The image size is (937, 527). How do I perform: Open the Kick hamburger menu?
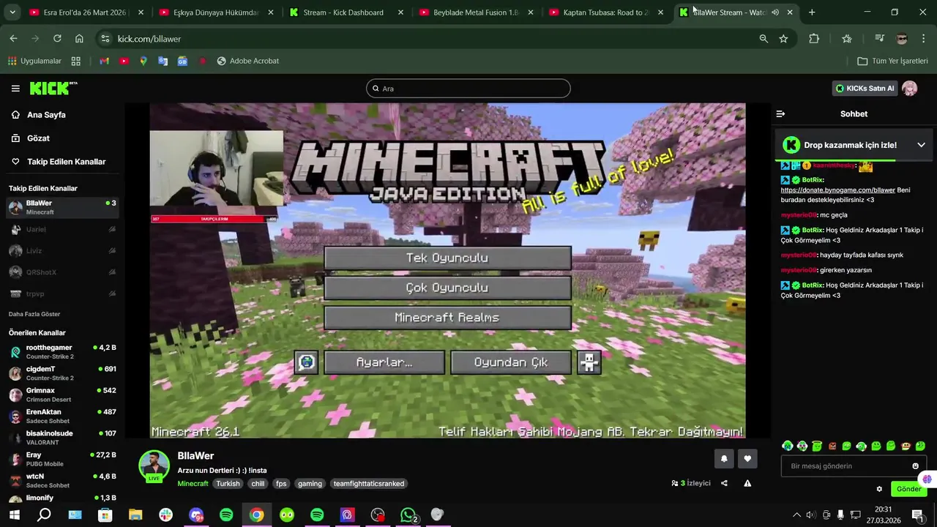(x=15, y=89)
